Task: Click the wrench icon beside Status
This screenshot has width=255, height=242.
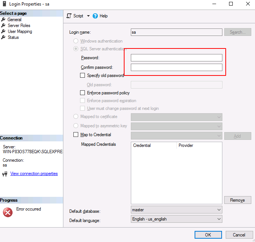Action: (x=3, y=37)
